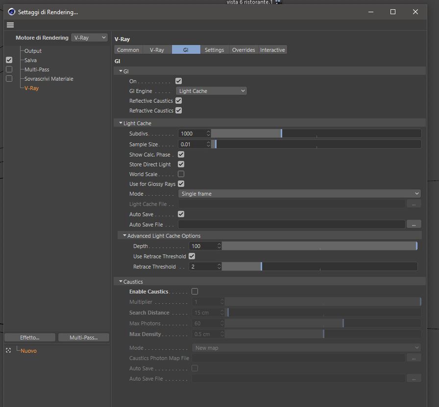Screen dimensions: 439x407
Task: Adjust the Retrace Threshold slider
Action: click(319, 267)
